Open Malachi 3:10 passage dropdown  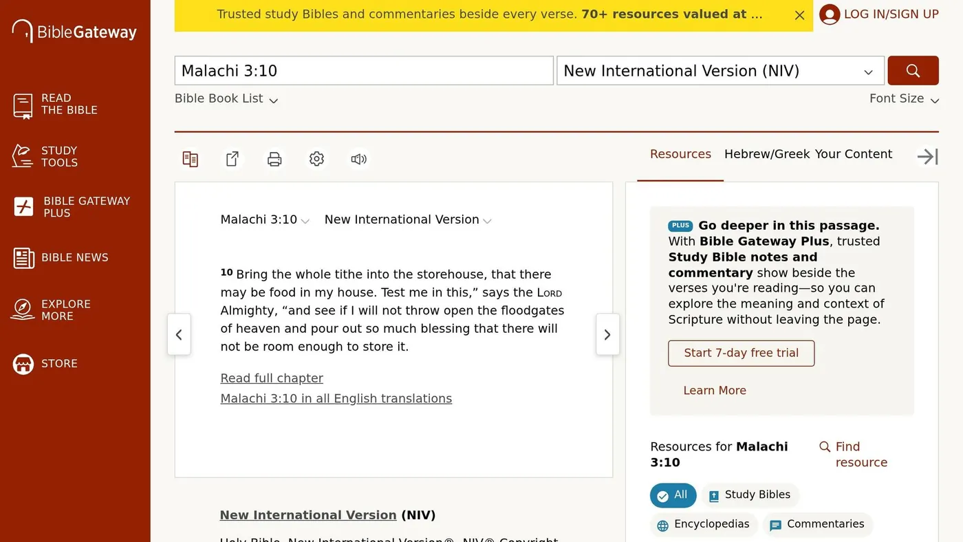pyautogui.click(x=265, y=220)
